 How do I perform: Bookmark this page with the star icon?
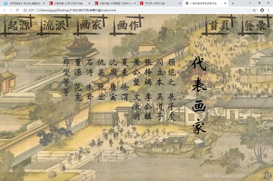point(254,10)
